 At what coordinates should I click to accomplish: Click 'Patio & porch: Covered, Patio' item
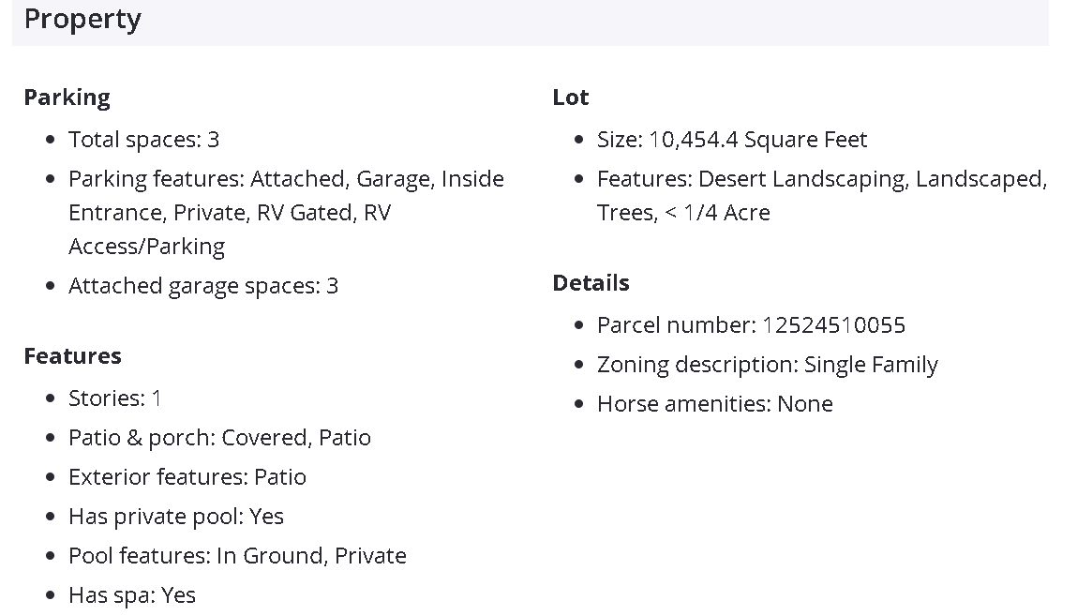(x=219, y=438)
